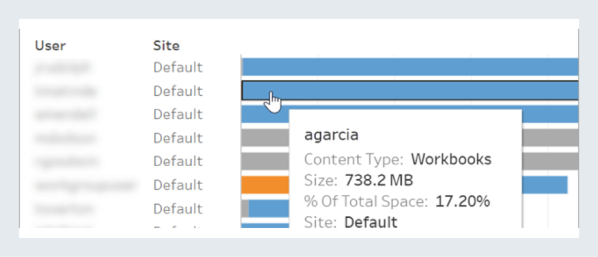Click the 738.2 MB size value

pos(377,180)
